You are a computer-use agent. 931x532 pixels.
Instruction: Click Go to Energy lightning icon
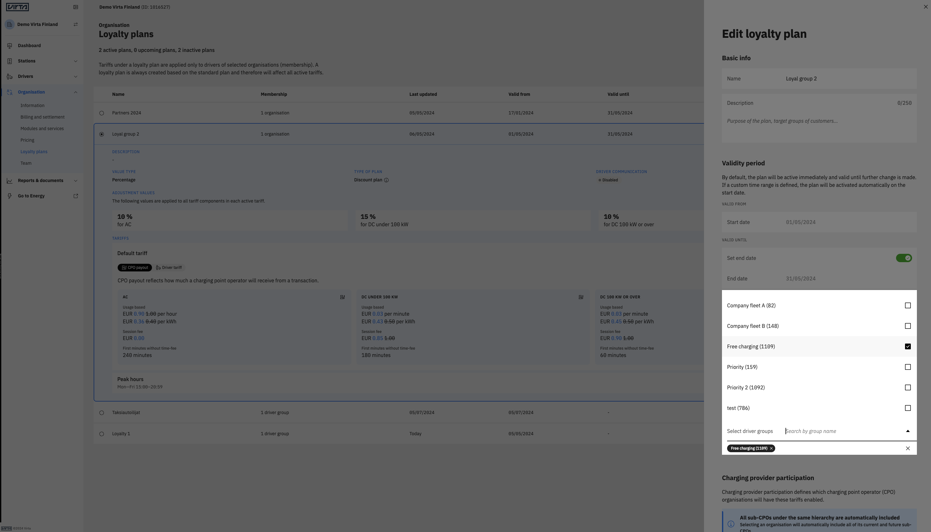10,196
